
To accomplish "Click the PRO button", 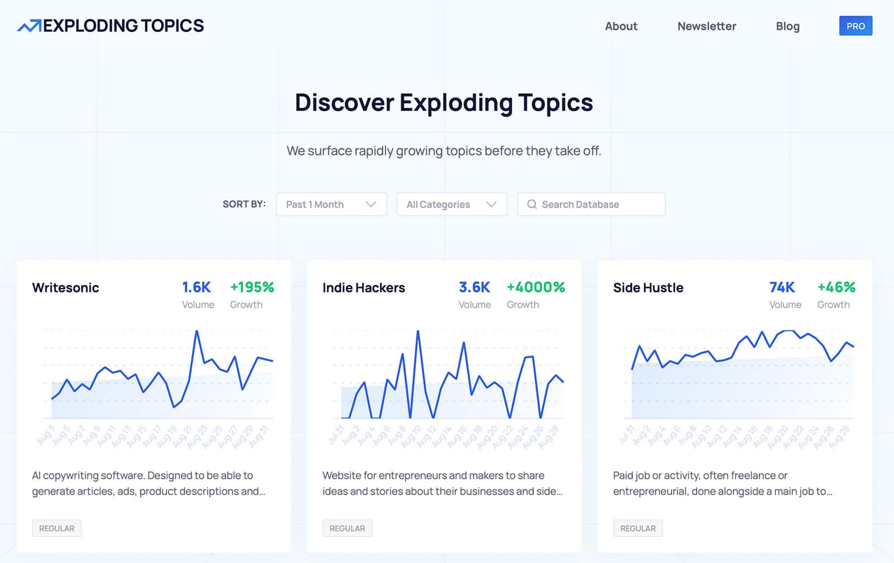I will (x=855, y=26).
